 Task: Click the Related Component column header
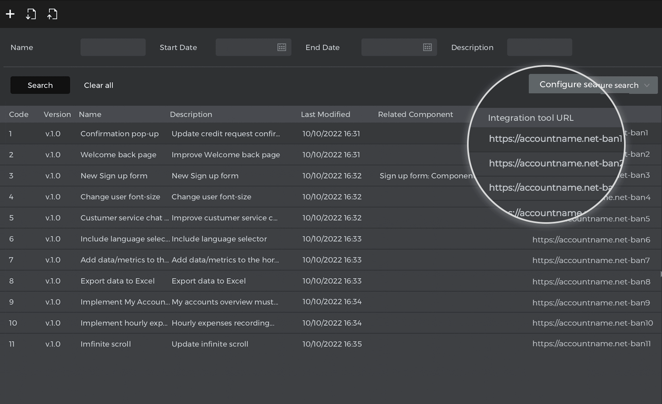[415, 114]
